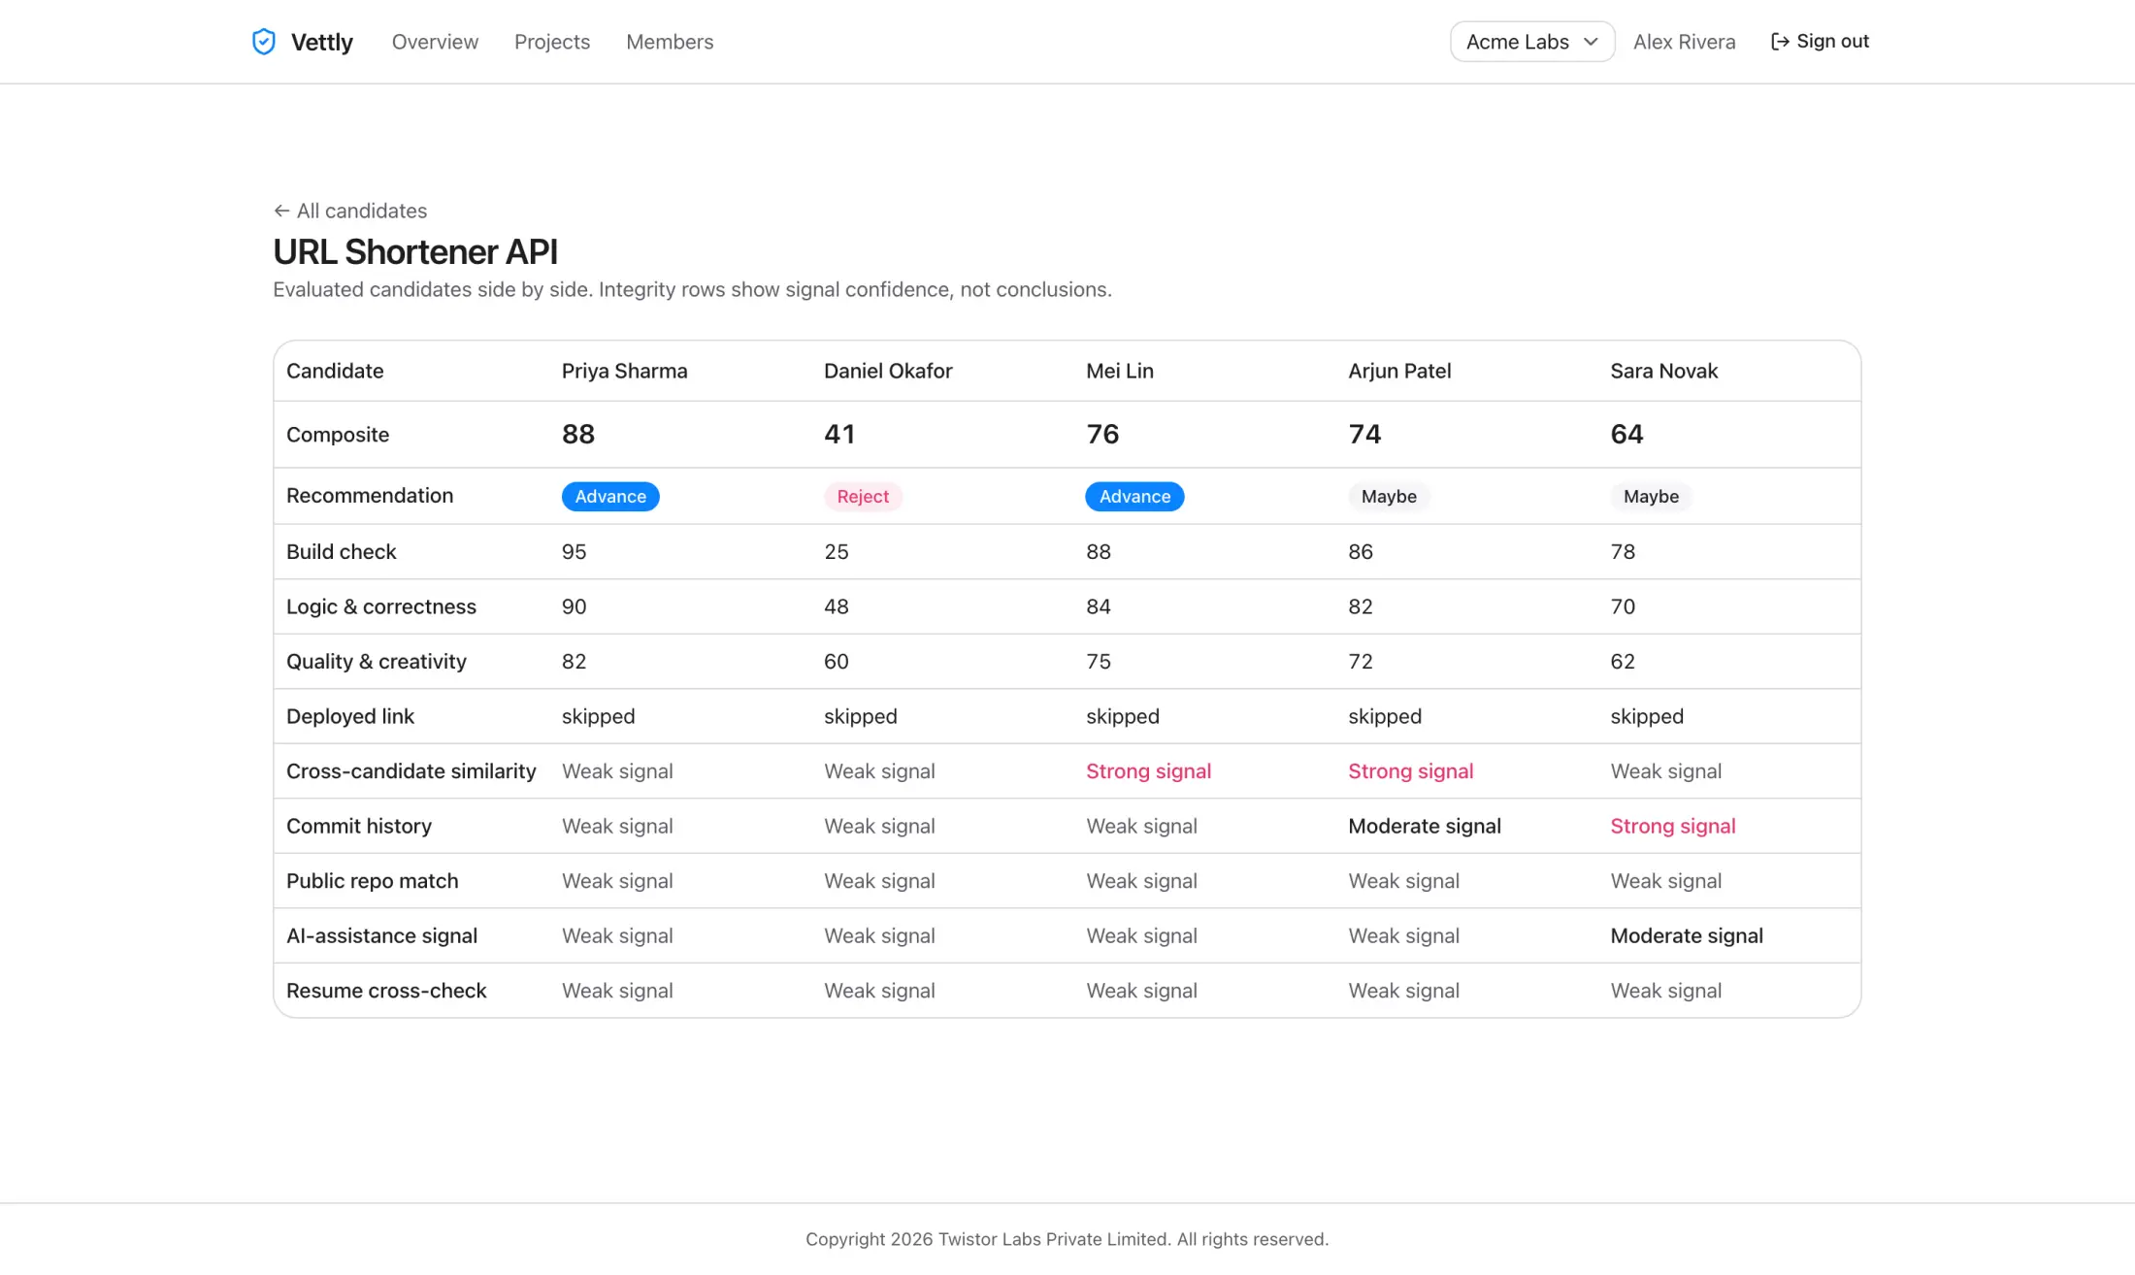Click the Vettly shield logo icon

pos(263,42)
